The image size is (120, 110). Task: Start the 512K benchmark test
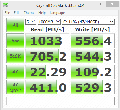point(15,56)
